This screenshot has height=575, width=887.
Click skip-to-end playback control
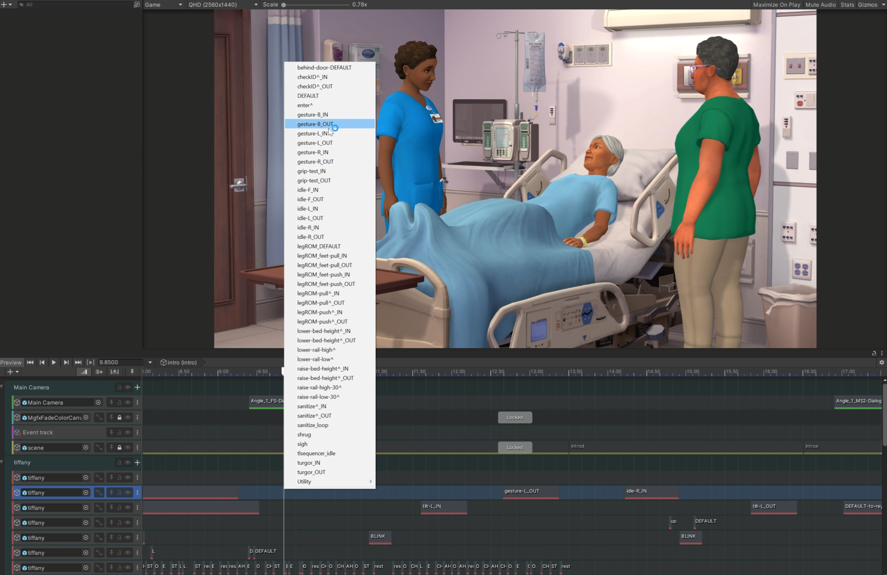pyautogui.click(x=77, y=362)
